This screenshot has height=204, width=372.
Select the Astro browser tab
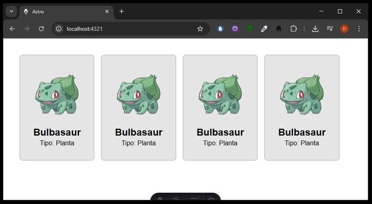(67, 12)
